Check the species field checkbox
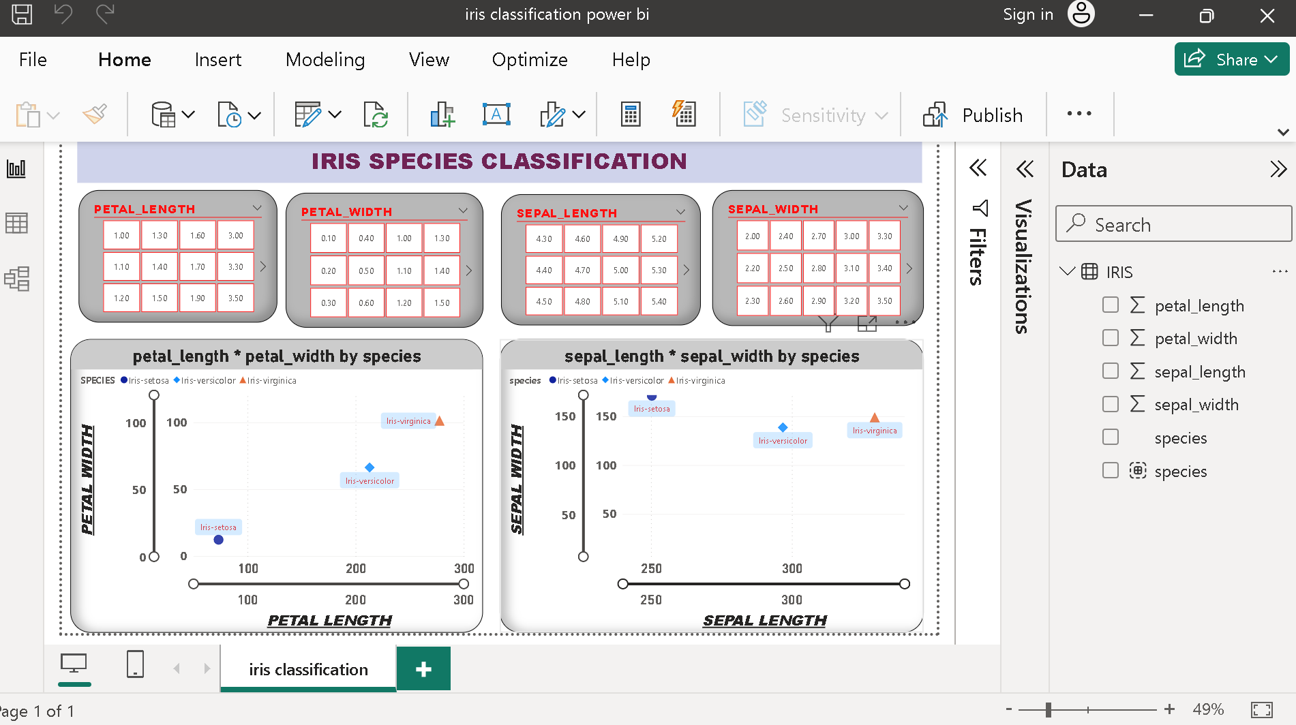1296x725 pixels. (1111, 437)
